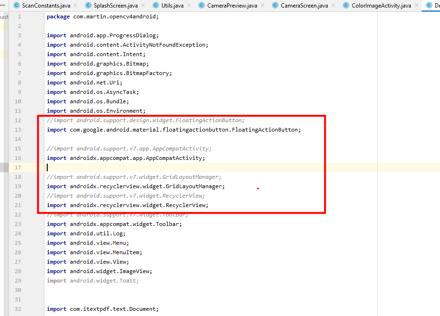The image size is (440, 316).
Task: Close the CameraScreen.java tab
Action: [333, 5]
